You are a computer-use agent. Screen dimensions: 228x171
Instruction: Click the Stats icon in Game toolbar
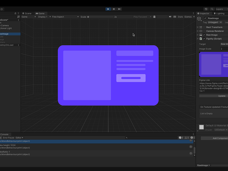coord(180,17)
